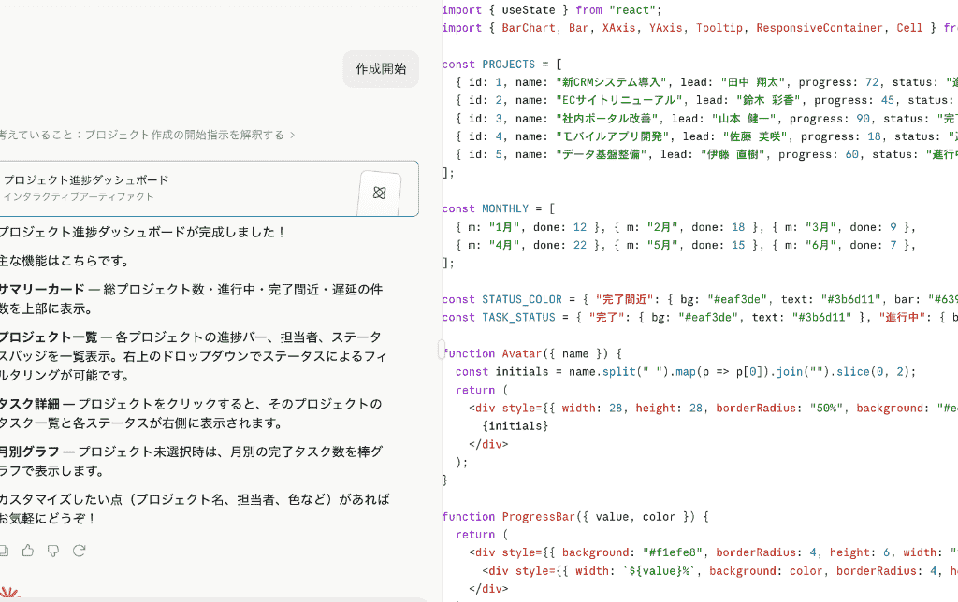
Task: Click the bold heading 月別グラフ
Action: click(x=29, y=451)
